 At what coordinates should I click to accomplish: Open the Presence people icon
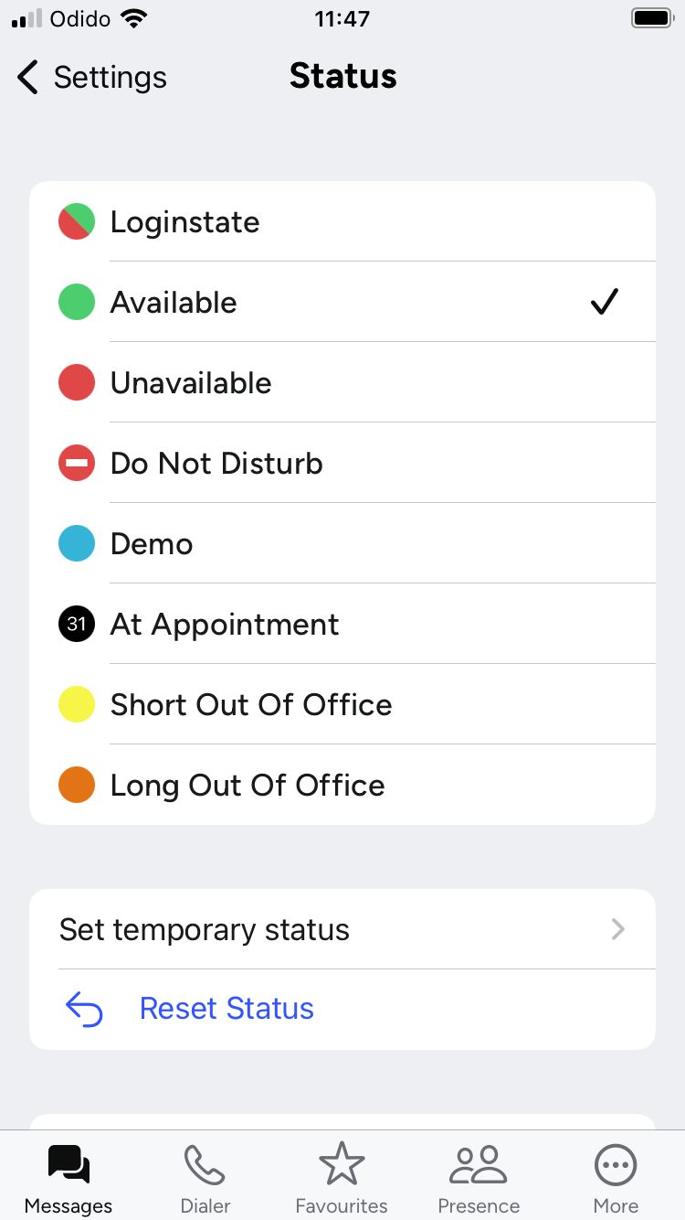(x=479, y=1164)
